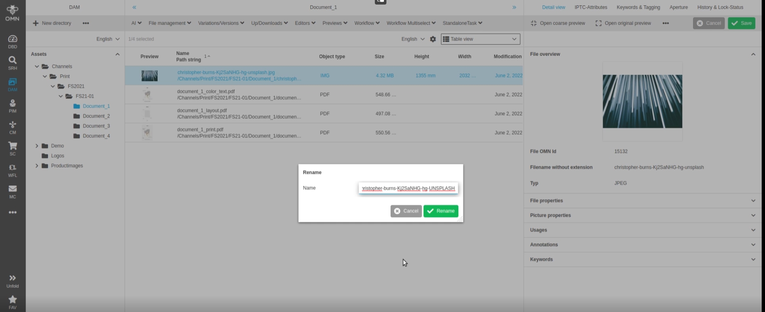Confirm with the green Rename button
765x312 pixels.
click(441, 211)
